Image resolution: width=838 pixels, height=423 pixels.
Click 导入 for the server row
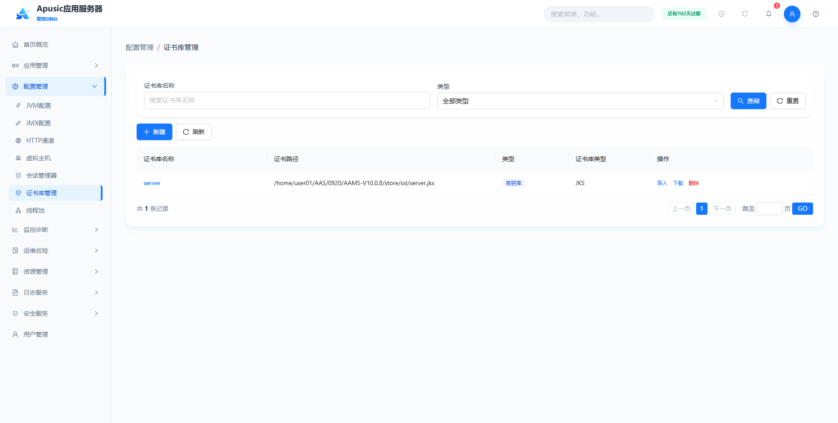[x=662, y=183]
